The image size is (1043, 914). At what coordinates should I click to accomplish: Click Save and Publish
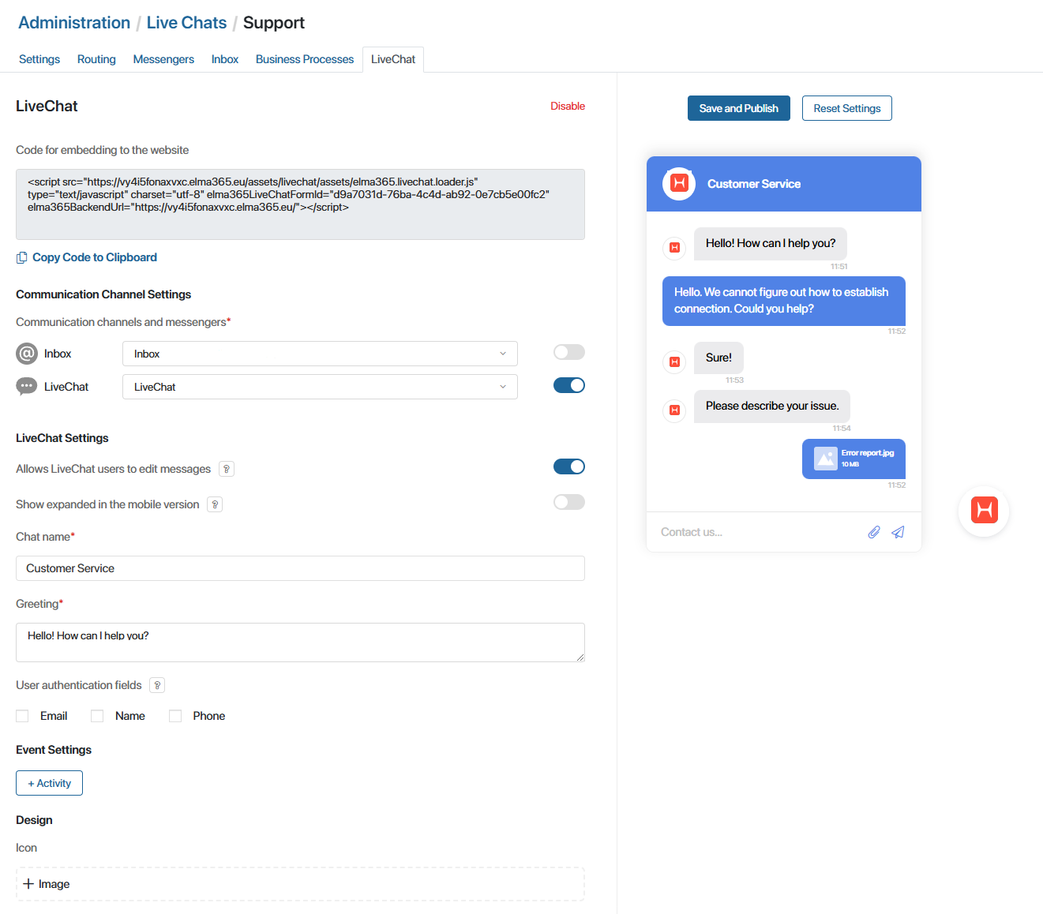tap(739, 108)
